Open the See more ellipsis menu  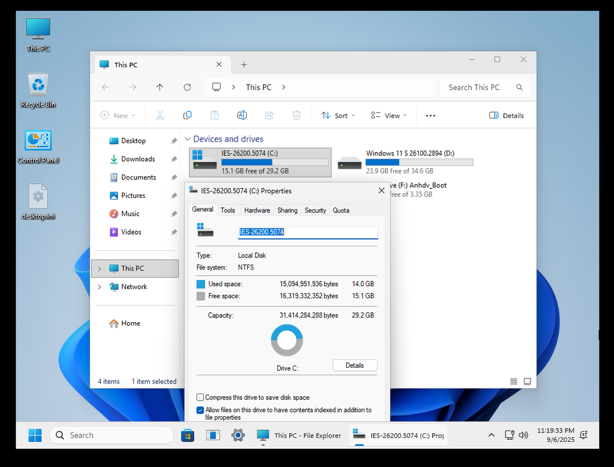[x=430, y=115]
